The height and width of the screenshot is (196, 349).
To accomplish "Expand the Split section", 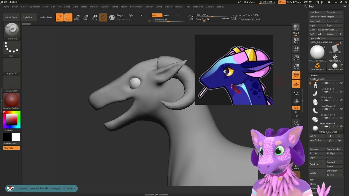I will click(x=312, y=180).
